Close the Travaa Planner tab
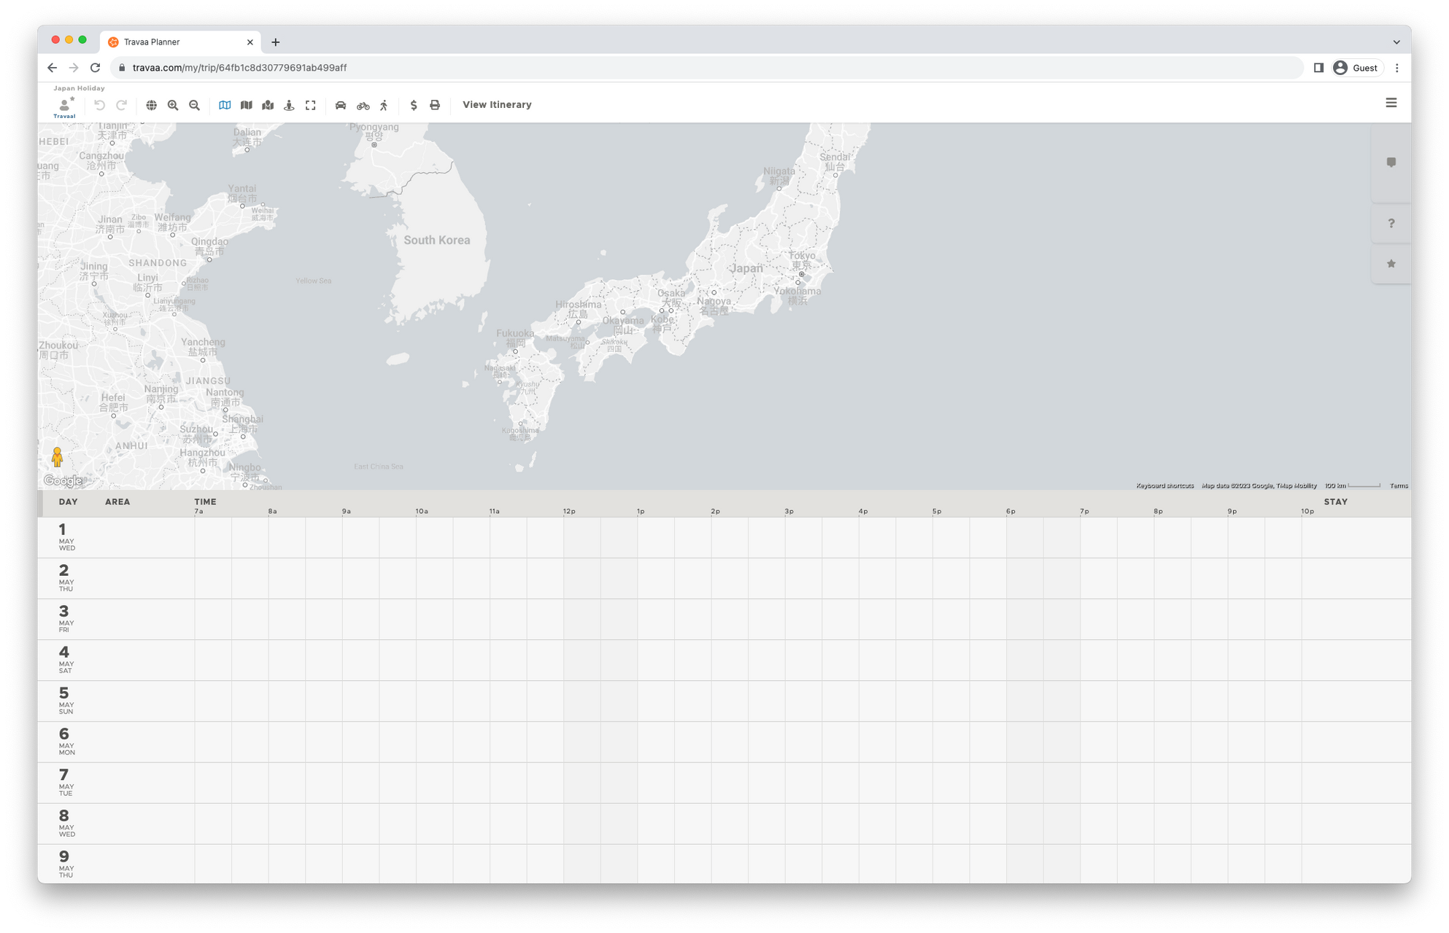The width and height of the screenshot is (1449, 933). 250,42
